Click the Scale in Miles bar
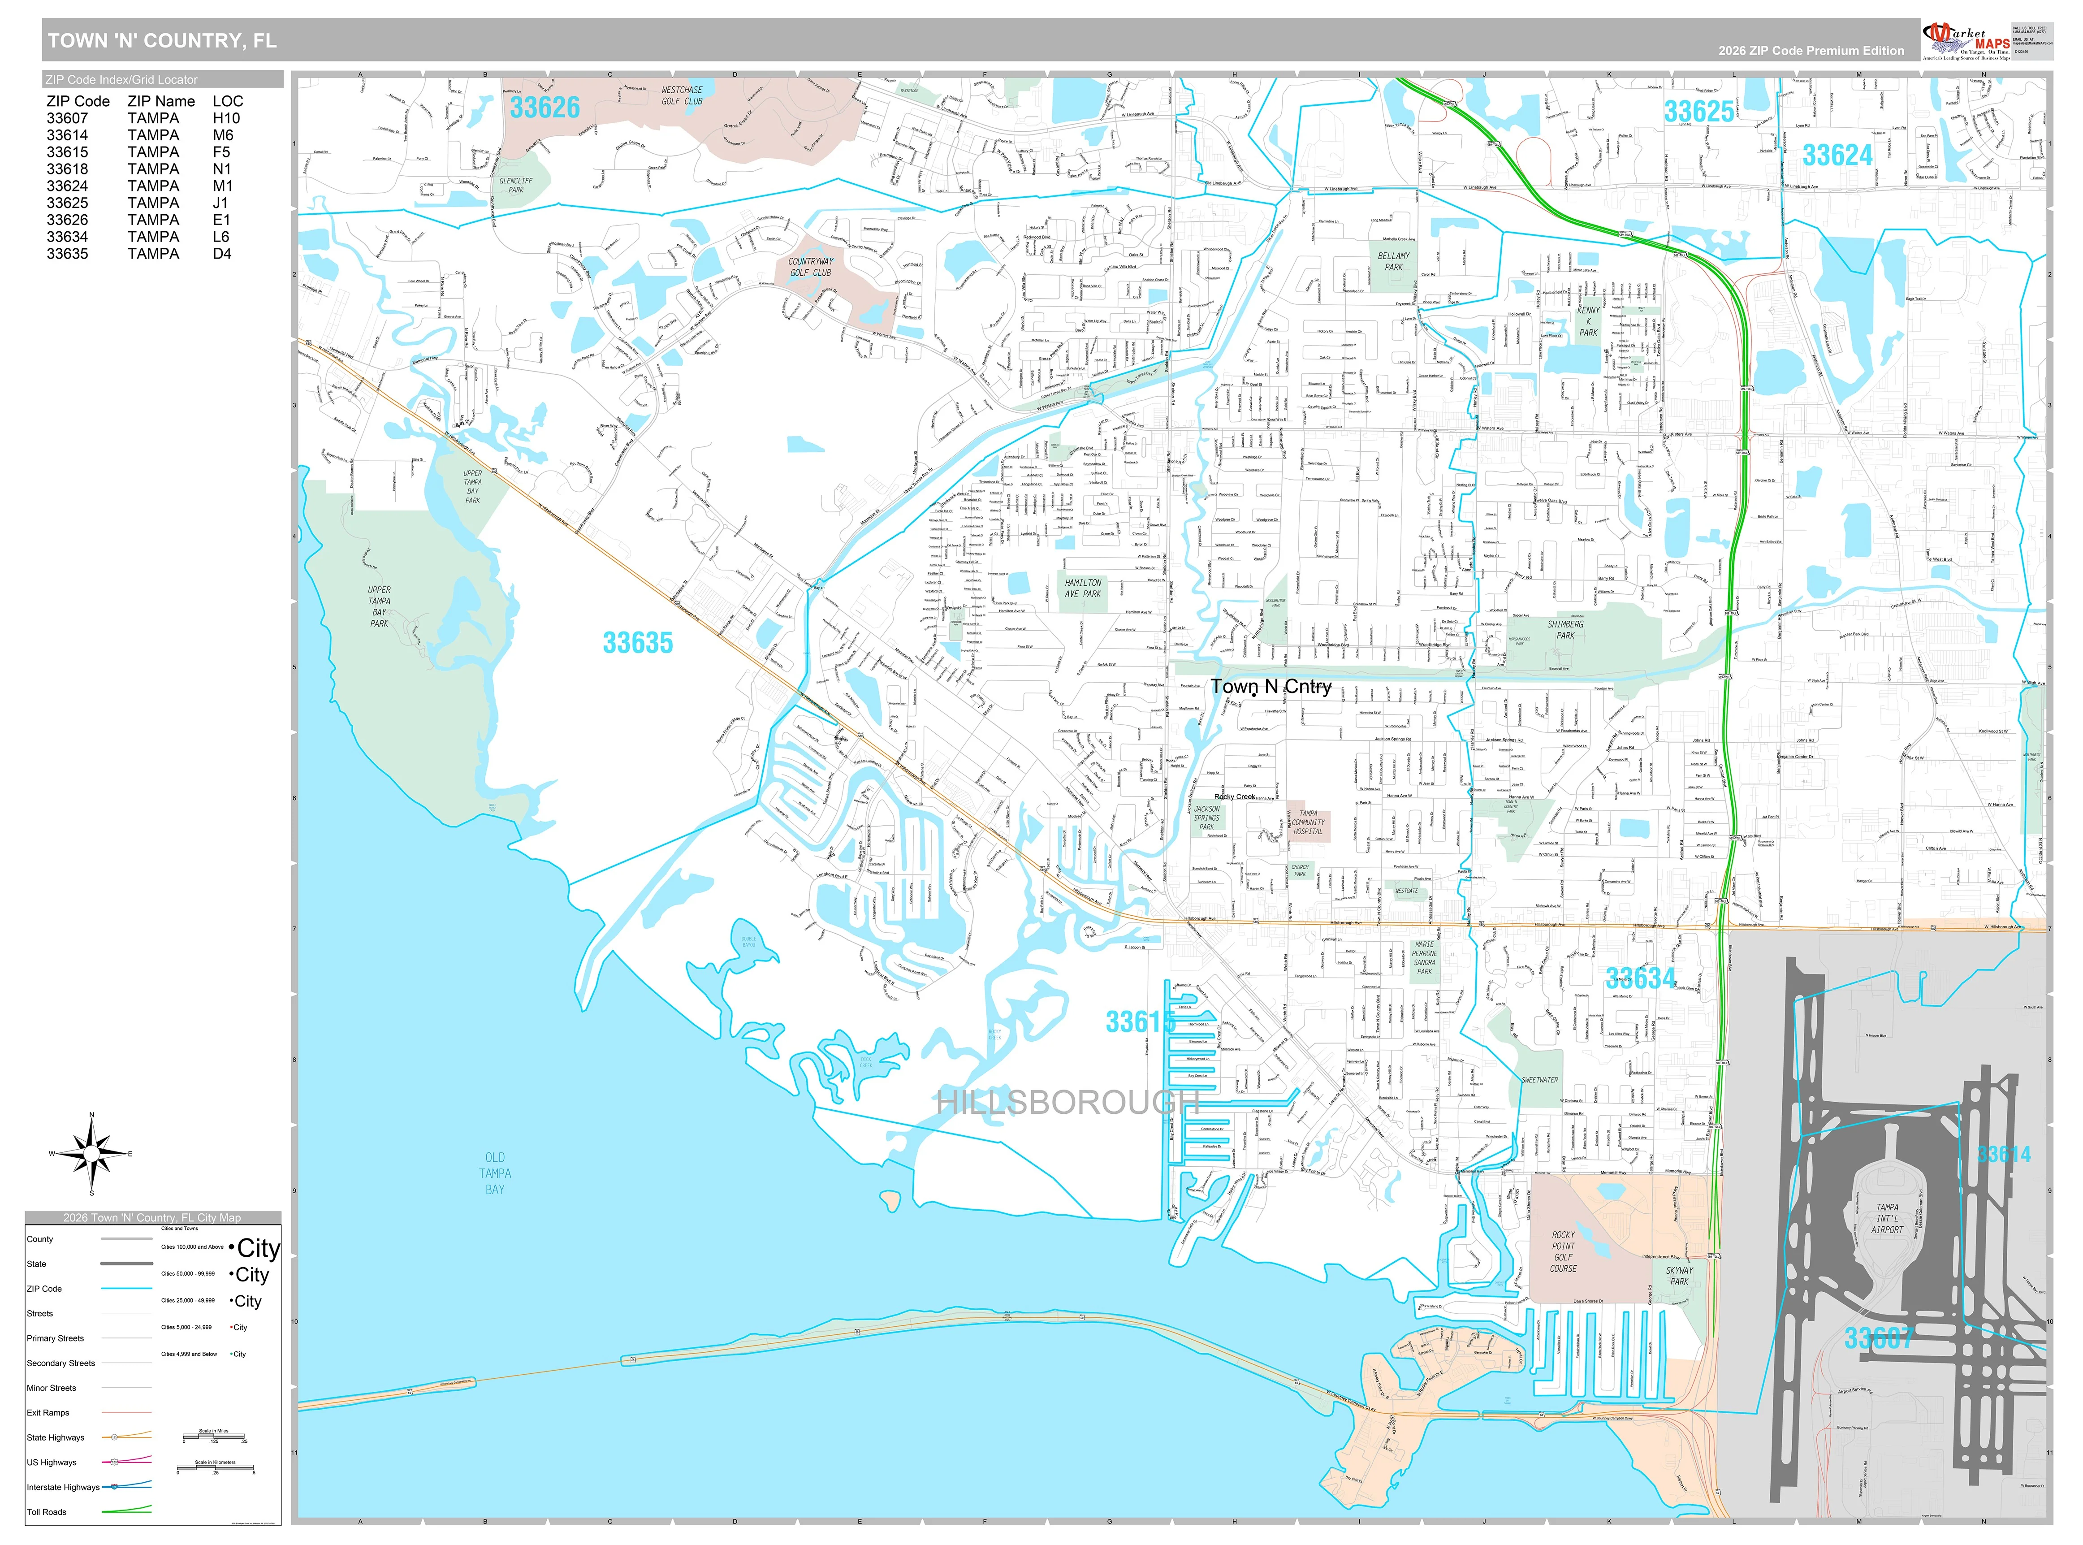Viewport: 2083px width, 1545px height. pyautogui.click(x=214, y=1437)
